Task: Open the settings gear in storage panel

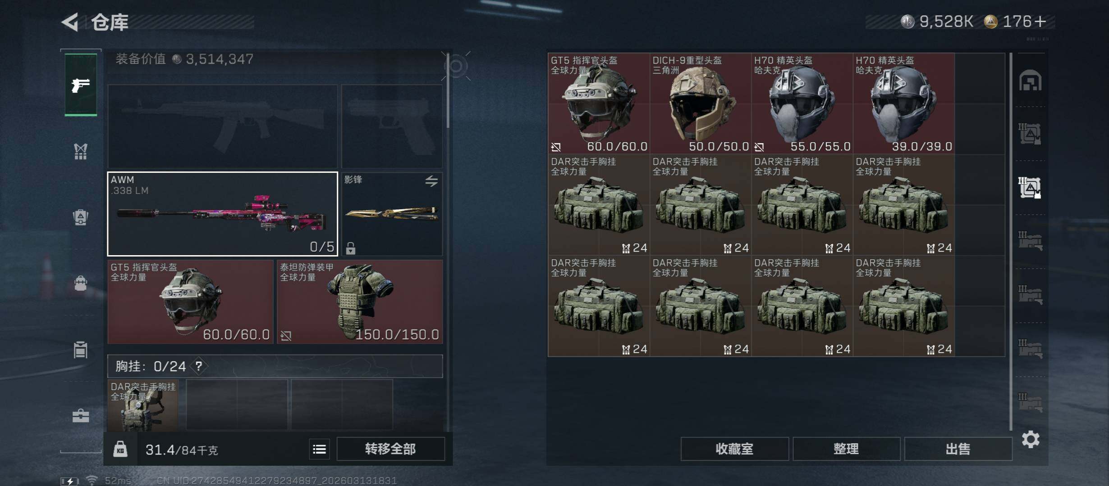Action: [x=1031, y=439]
